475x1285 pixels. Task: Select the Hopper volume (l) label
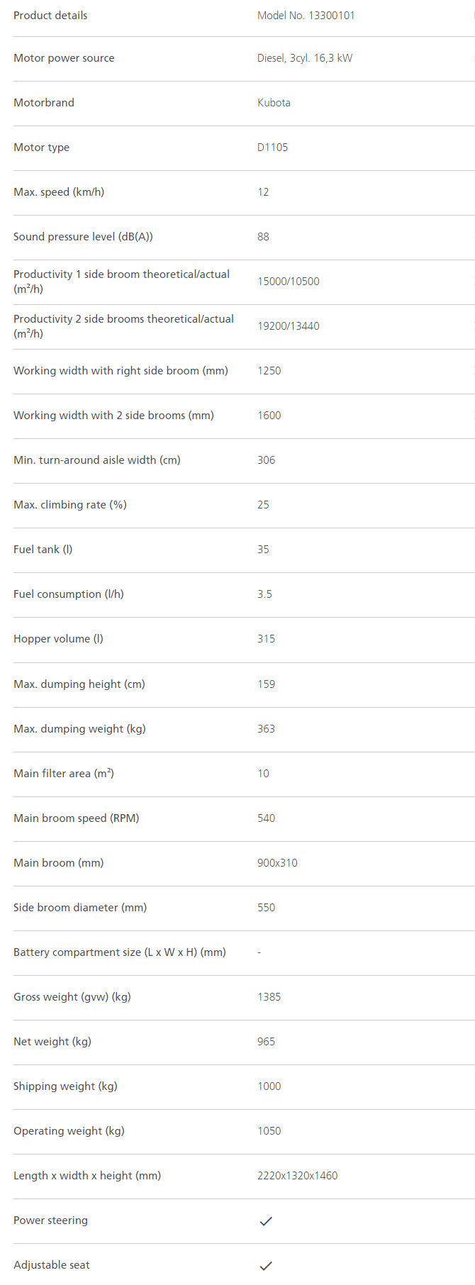(x=58, y=639)
